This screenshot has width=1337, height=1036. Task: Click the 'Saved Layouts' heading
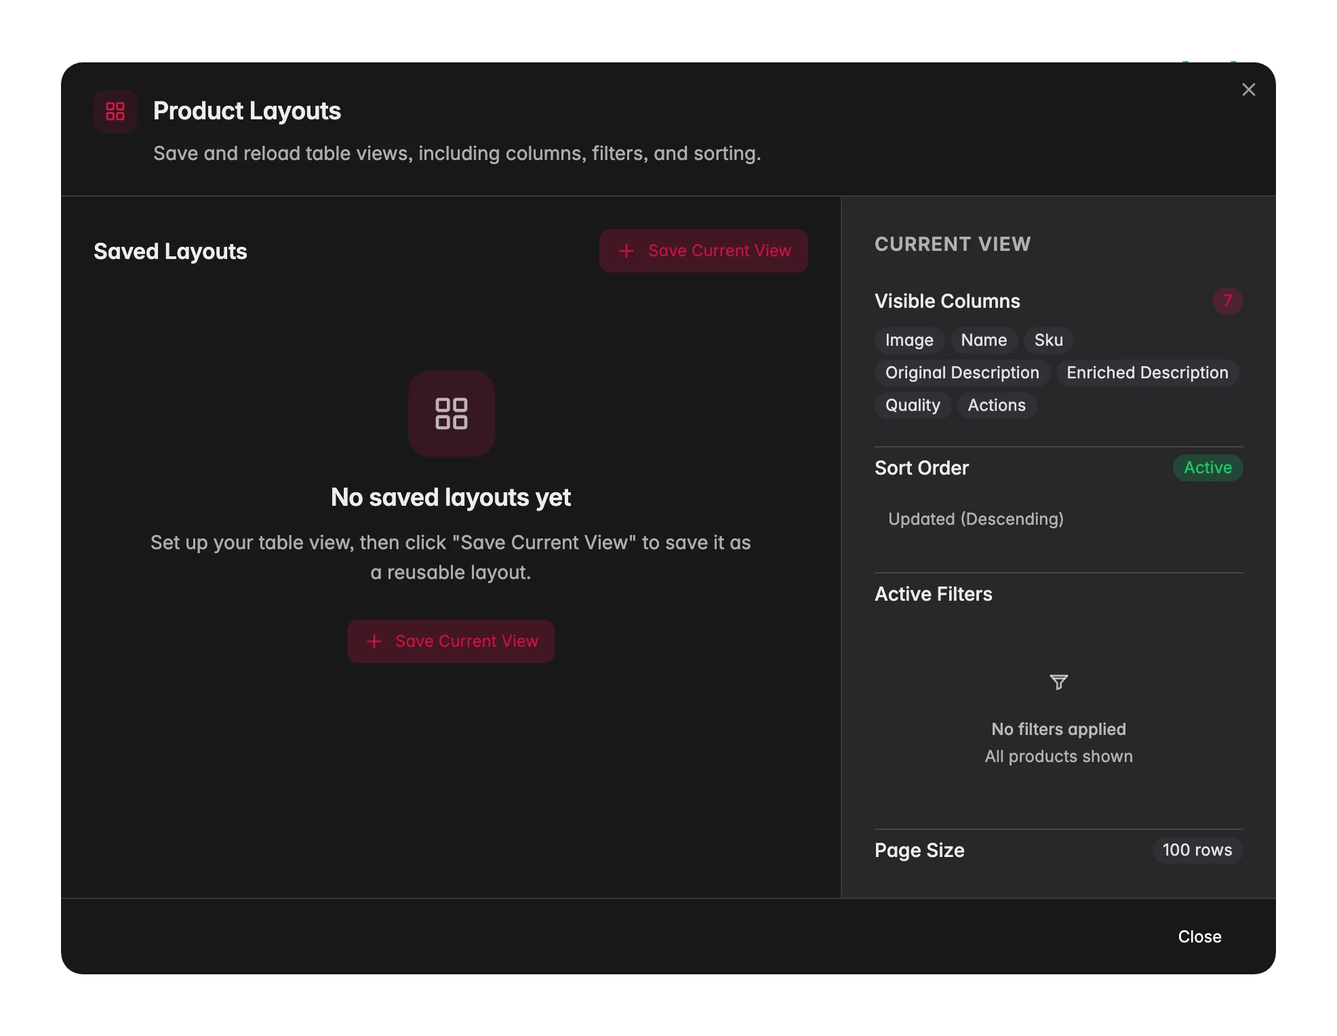(x=170, y=252)
